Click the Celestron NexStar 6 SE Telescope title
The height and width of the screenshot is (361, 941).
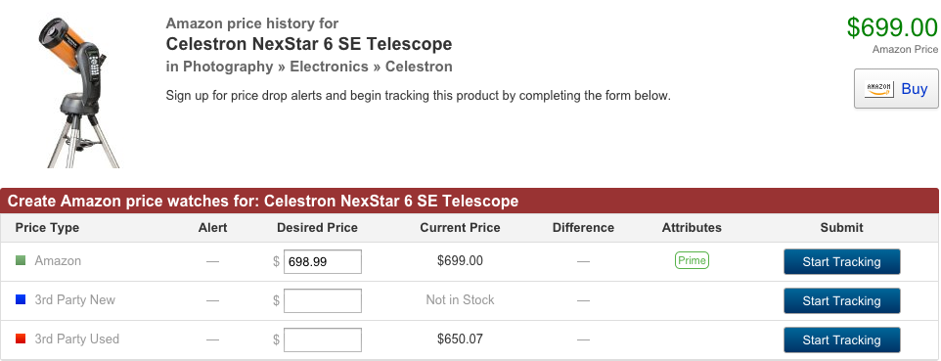[308, 44]
